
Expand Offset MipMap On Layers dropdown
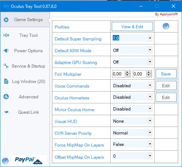(x=150, y=156)
